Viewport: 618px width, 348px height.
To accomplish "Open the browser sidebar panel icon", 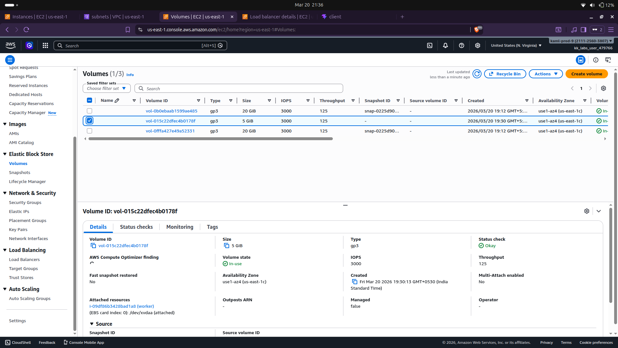I will (583, 30).
